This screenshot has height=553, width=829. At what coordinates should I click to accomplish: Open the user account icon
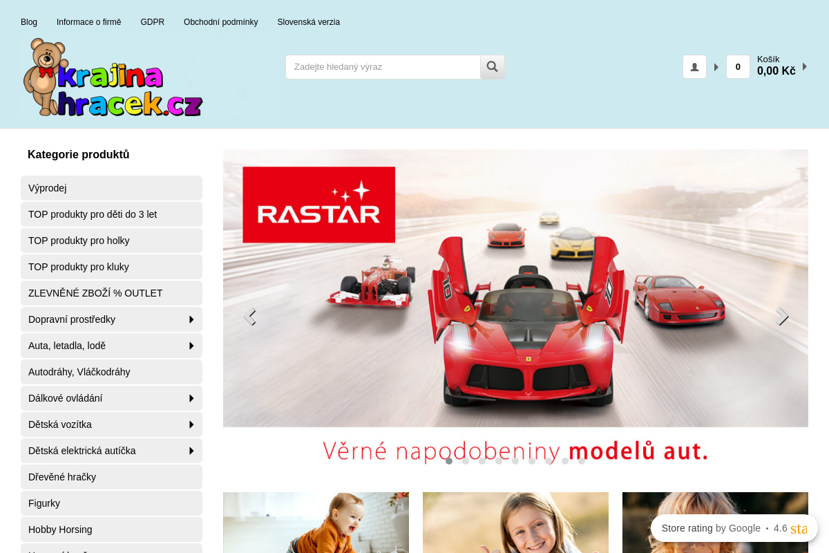click(694, 67)
